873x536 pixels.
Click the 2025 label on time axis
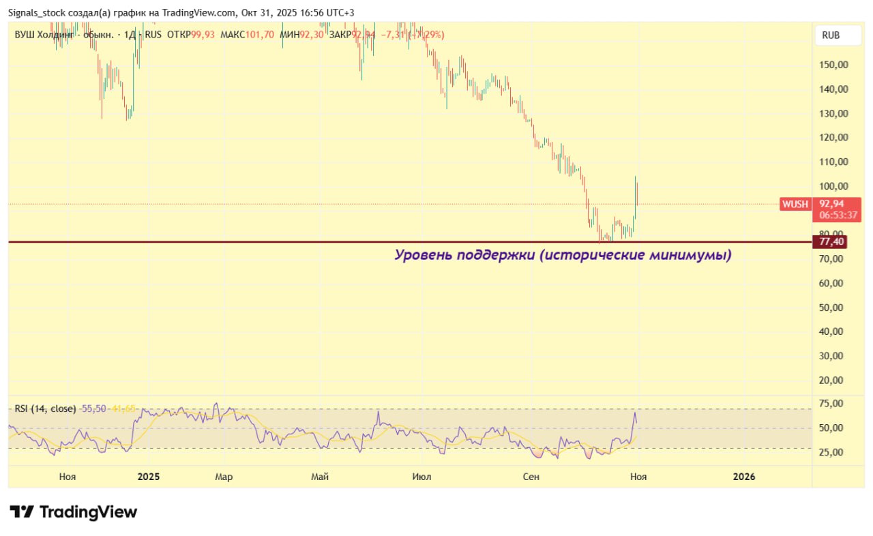pos(147,477)
